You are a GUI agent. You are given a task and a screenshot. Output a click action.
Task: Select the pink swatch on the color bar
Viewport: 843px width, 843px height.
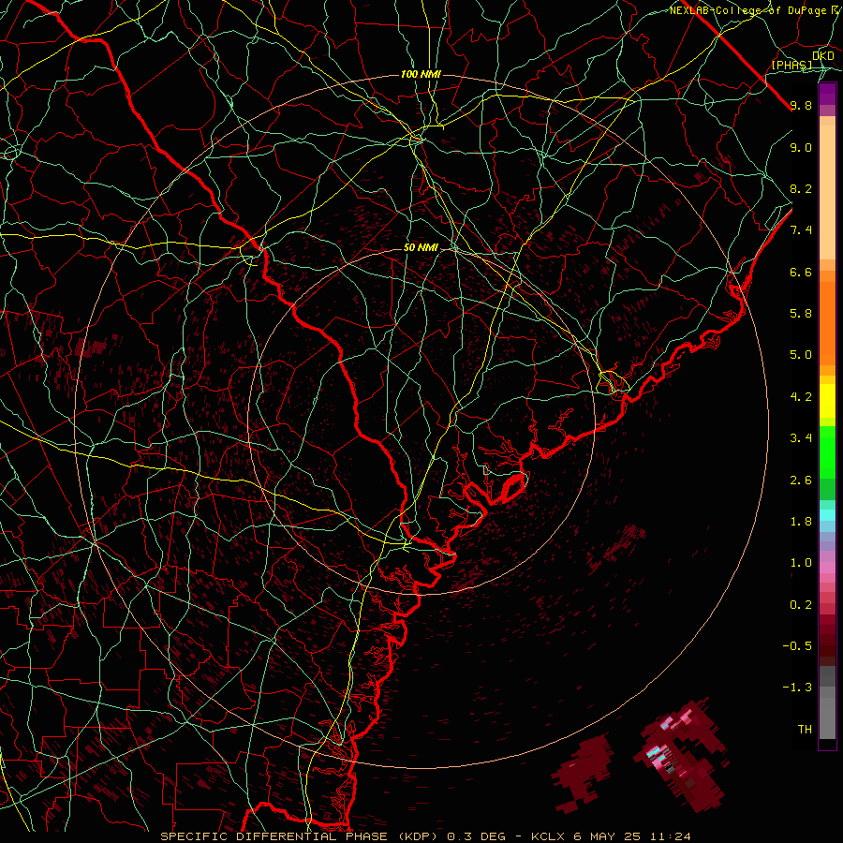coord(827,568)
